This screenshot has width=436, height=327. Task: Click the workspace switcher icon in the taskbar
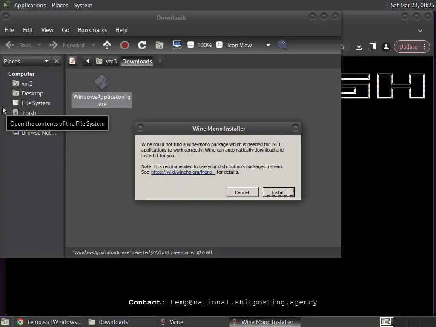click(387, 322)
